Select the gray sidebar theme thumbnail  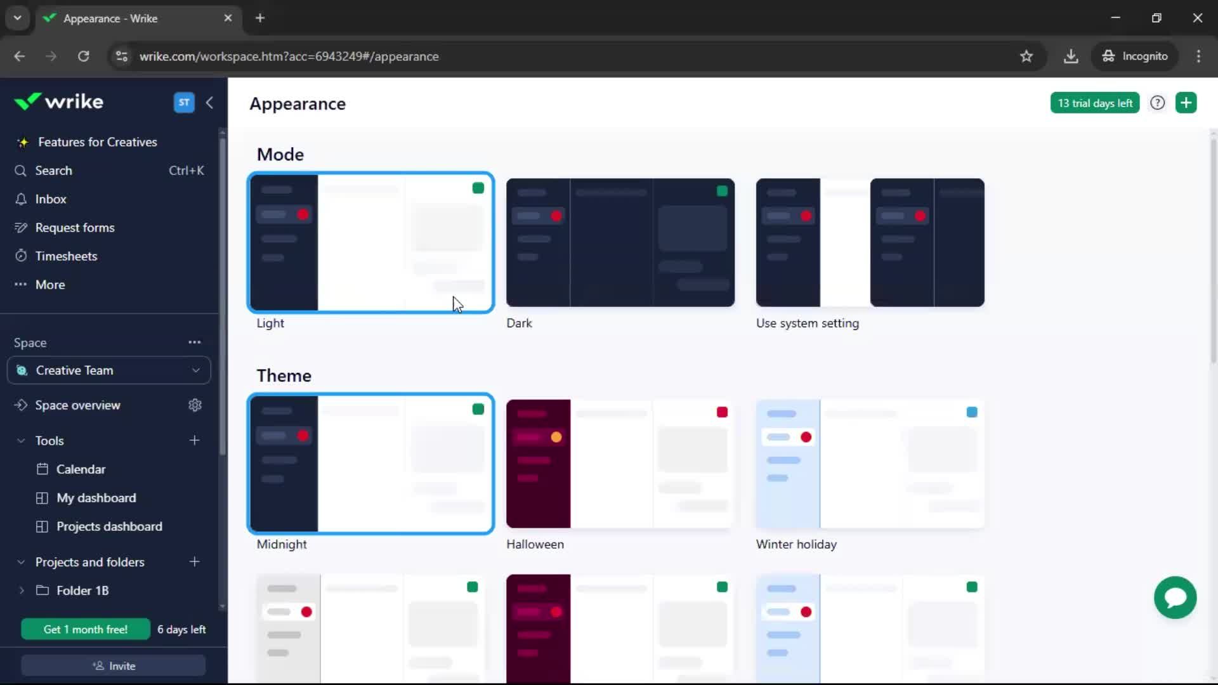[370, 628]
